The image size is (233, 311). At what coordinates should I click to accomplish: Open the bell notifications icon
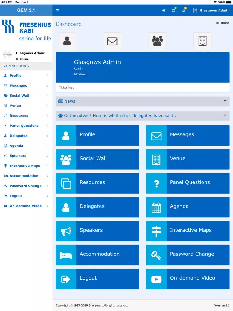184,10
